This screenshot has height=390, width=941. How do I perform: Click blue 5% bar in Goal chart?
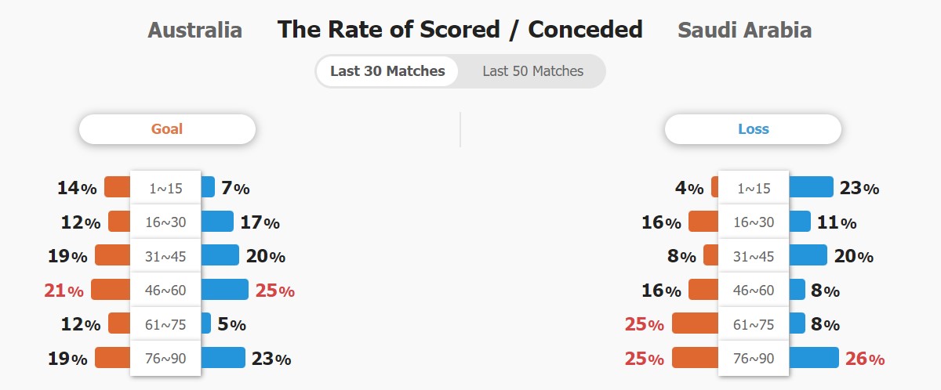pyautogui.click(x=206, y=323)
